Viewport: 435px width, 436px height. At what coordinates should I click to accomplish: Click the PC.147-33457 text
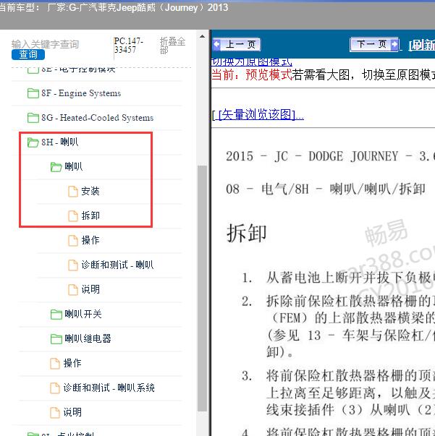click(129, 46)
